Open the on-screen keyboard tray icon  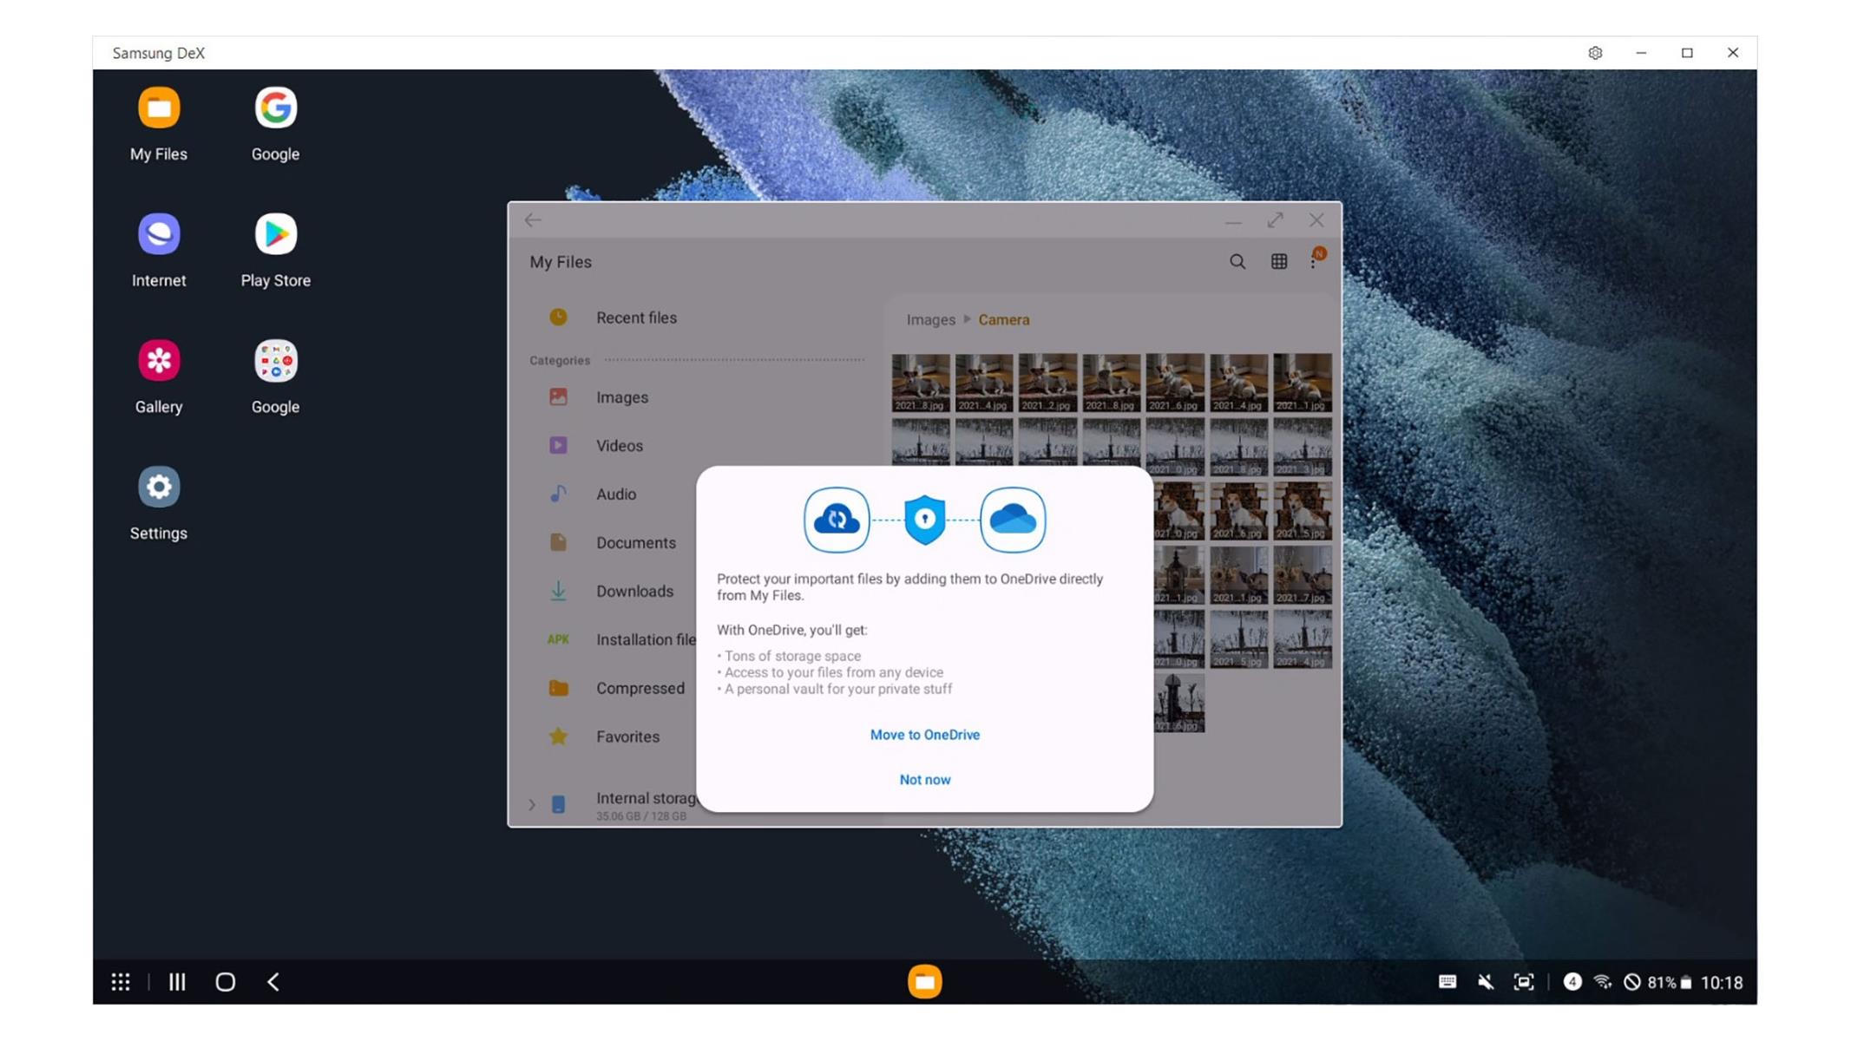pyautogui.click(x=1447, y=982)
